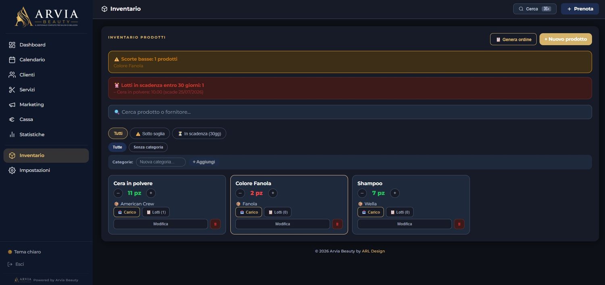Decrease Cera in polvere quantity
605x285 pixels.
click(x=118, y=193)
